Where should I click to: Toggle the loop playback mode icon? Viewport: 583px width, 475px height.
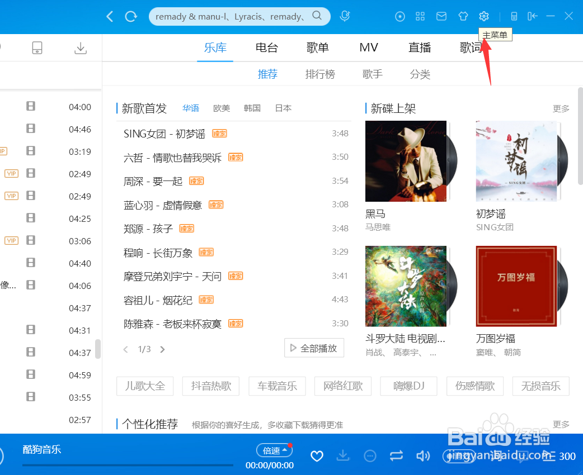[x=396, y=455]
